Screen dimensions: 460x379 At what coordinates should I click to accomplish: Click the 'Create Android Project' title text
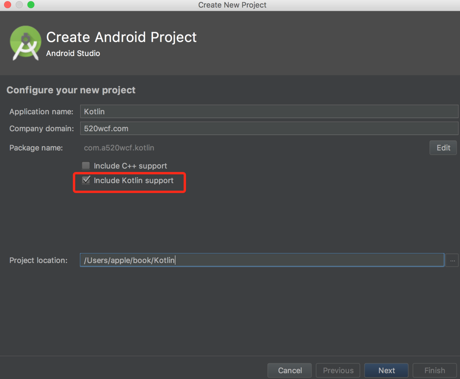(x=121, y=37)
